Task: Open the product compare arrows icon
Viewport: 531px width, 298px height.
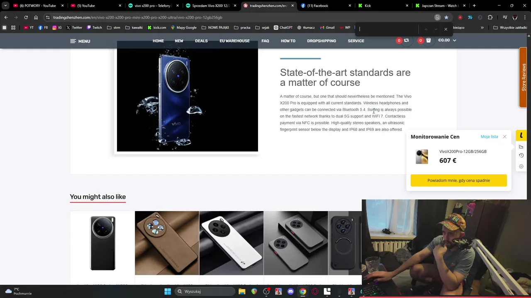Action: tap(406, 40)
